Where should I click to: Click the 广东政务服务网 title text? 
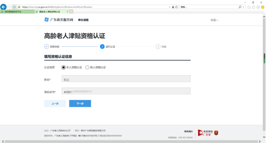[62, 20]
